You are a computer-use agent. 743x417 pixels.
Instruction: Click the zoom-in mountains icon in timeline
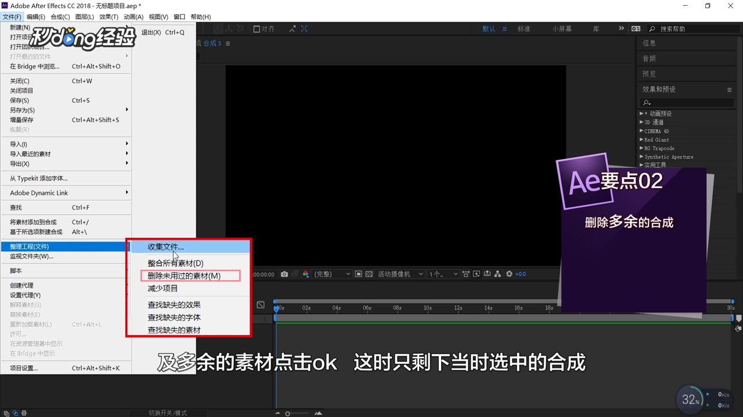tap(318, 414)
